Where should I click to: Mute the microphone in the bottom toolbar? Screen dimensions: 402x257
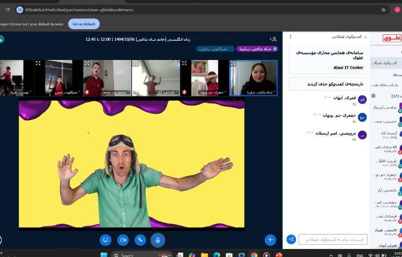click(158, 240)
